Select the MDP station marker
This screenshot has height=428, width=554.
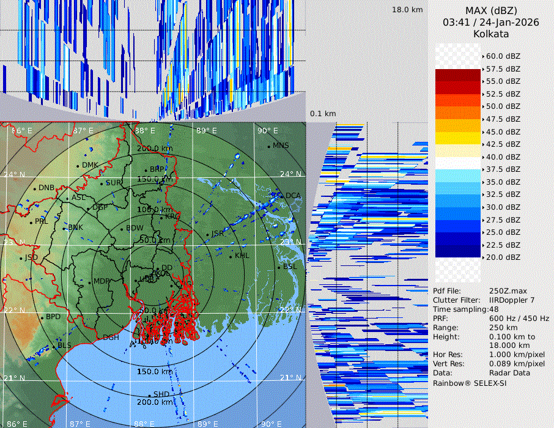[90, 282]
